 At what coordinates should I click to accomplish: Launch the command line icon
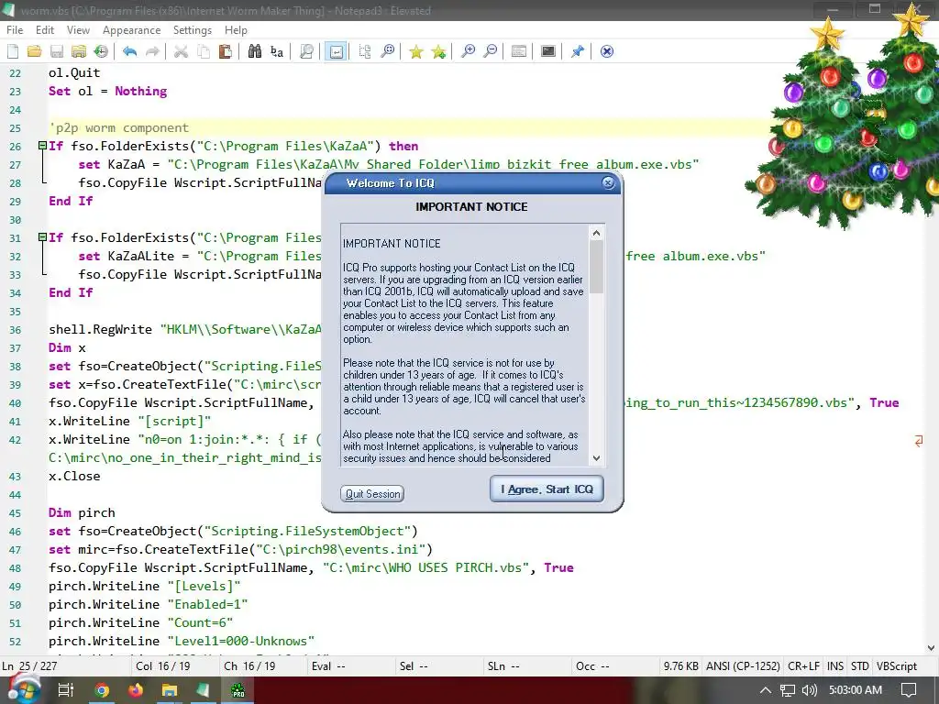click(x=548, y=51)
